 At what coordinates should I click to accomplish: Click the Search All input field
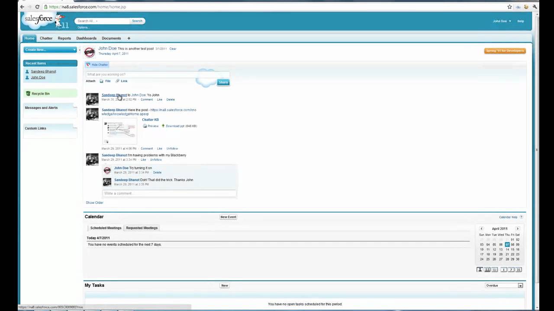click(x=103, y=21)
